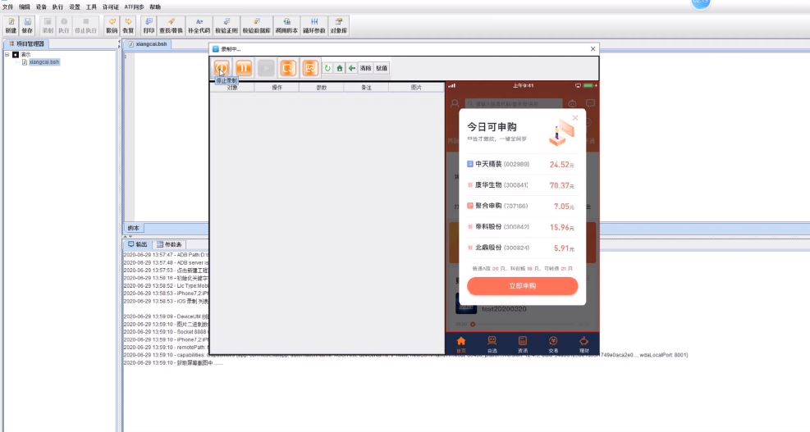Click the 新建 (New) toolbar icon
The width and height of the screenshot is (810, 432).
11,25
